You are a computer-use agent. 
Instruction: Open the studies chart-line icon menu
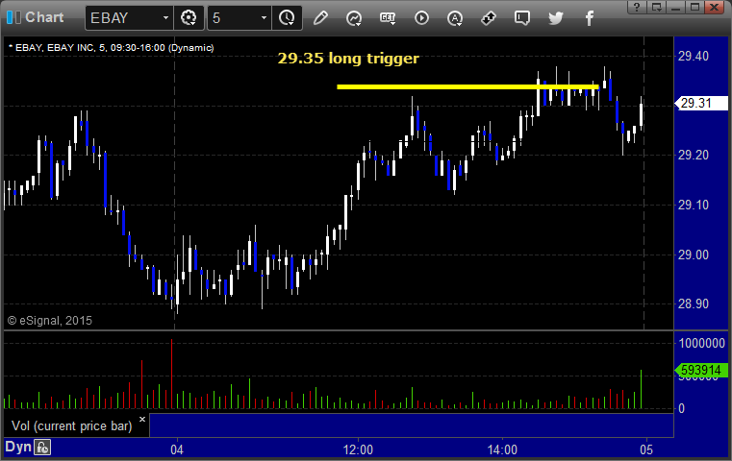pos(354,18)
